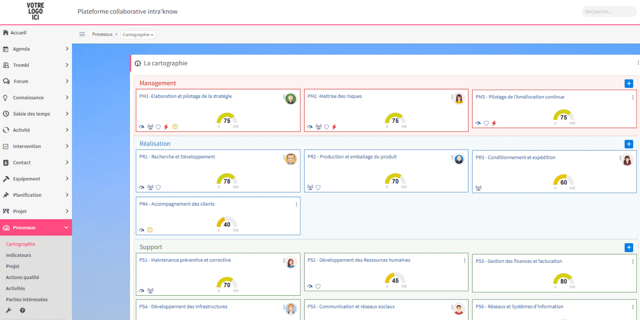The width and height of the screenshot is (640, 320).
Task: Go to Accueil in the sidebar
Action: click(18, 33)
